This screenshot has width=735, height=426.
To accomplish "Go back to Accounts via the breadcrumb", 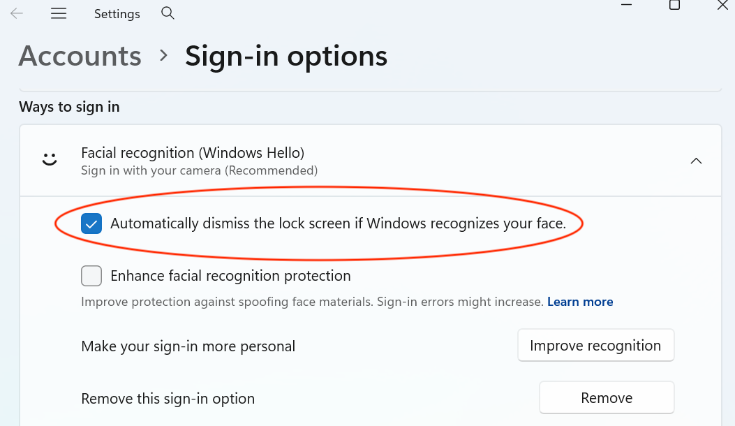I will [x=80, y=56].
